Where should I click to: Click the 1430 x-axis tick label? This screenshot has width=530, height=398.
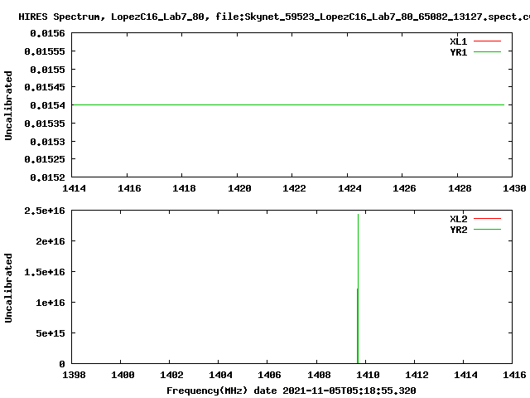(x=514, y=188)
